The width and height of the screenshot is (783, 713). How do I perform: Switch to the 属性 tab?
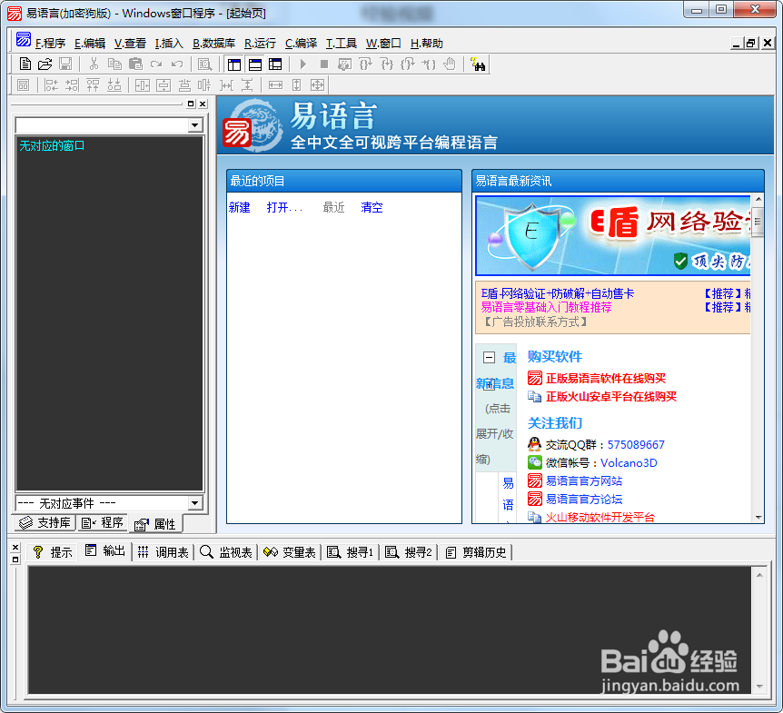coord(155,524)
